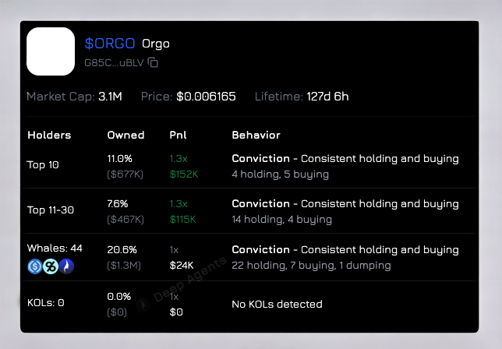
Task: Click the Market Cap value 3.1M
Action: click(110, 97)
